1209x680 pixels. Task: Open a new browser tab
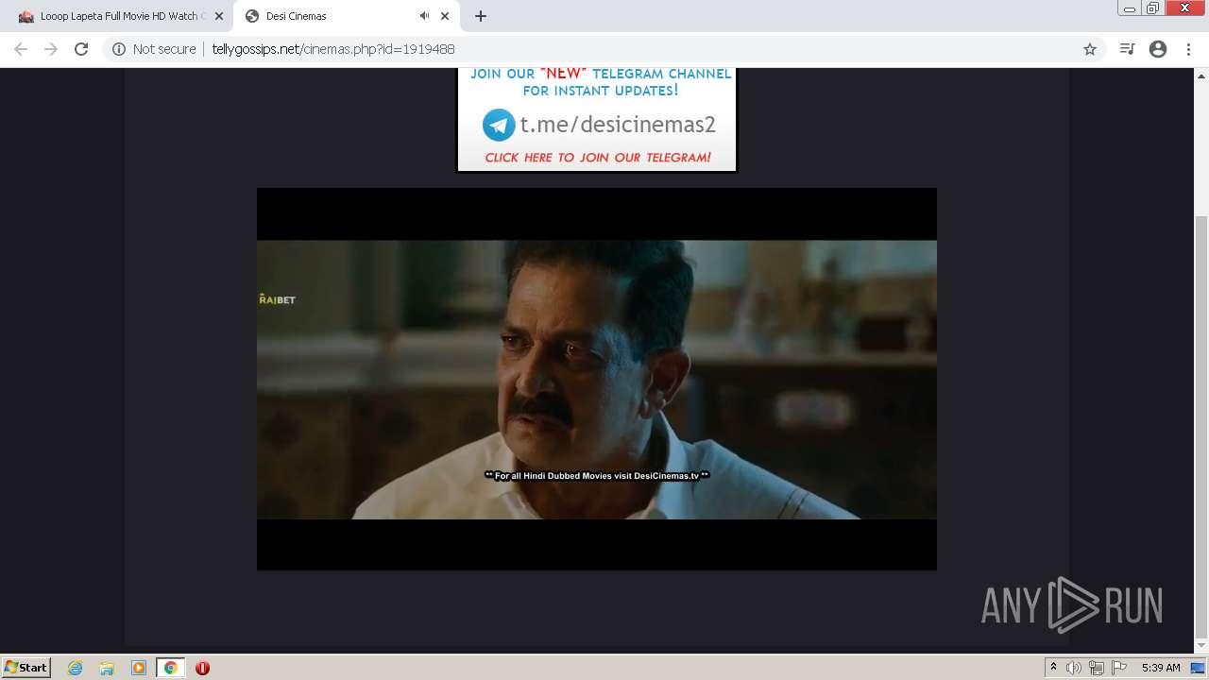point(481,16)
